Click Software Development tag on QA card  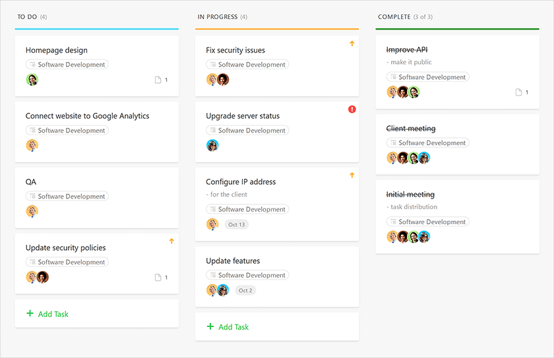pos(67,196)
